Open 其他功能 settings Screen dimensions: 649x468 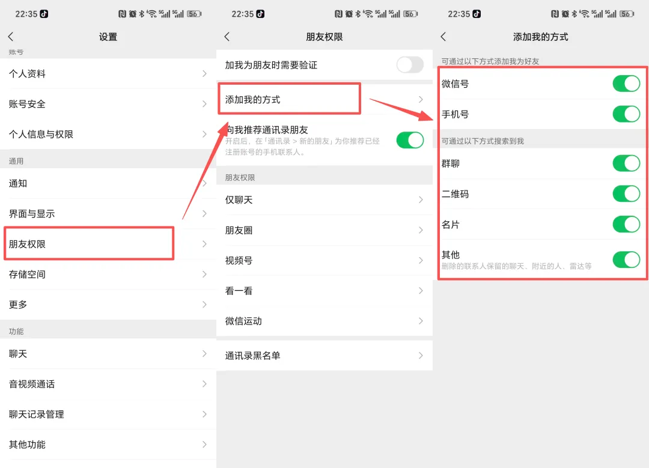pos(108,445)
